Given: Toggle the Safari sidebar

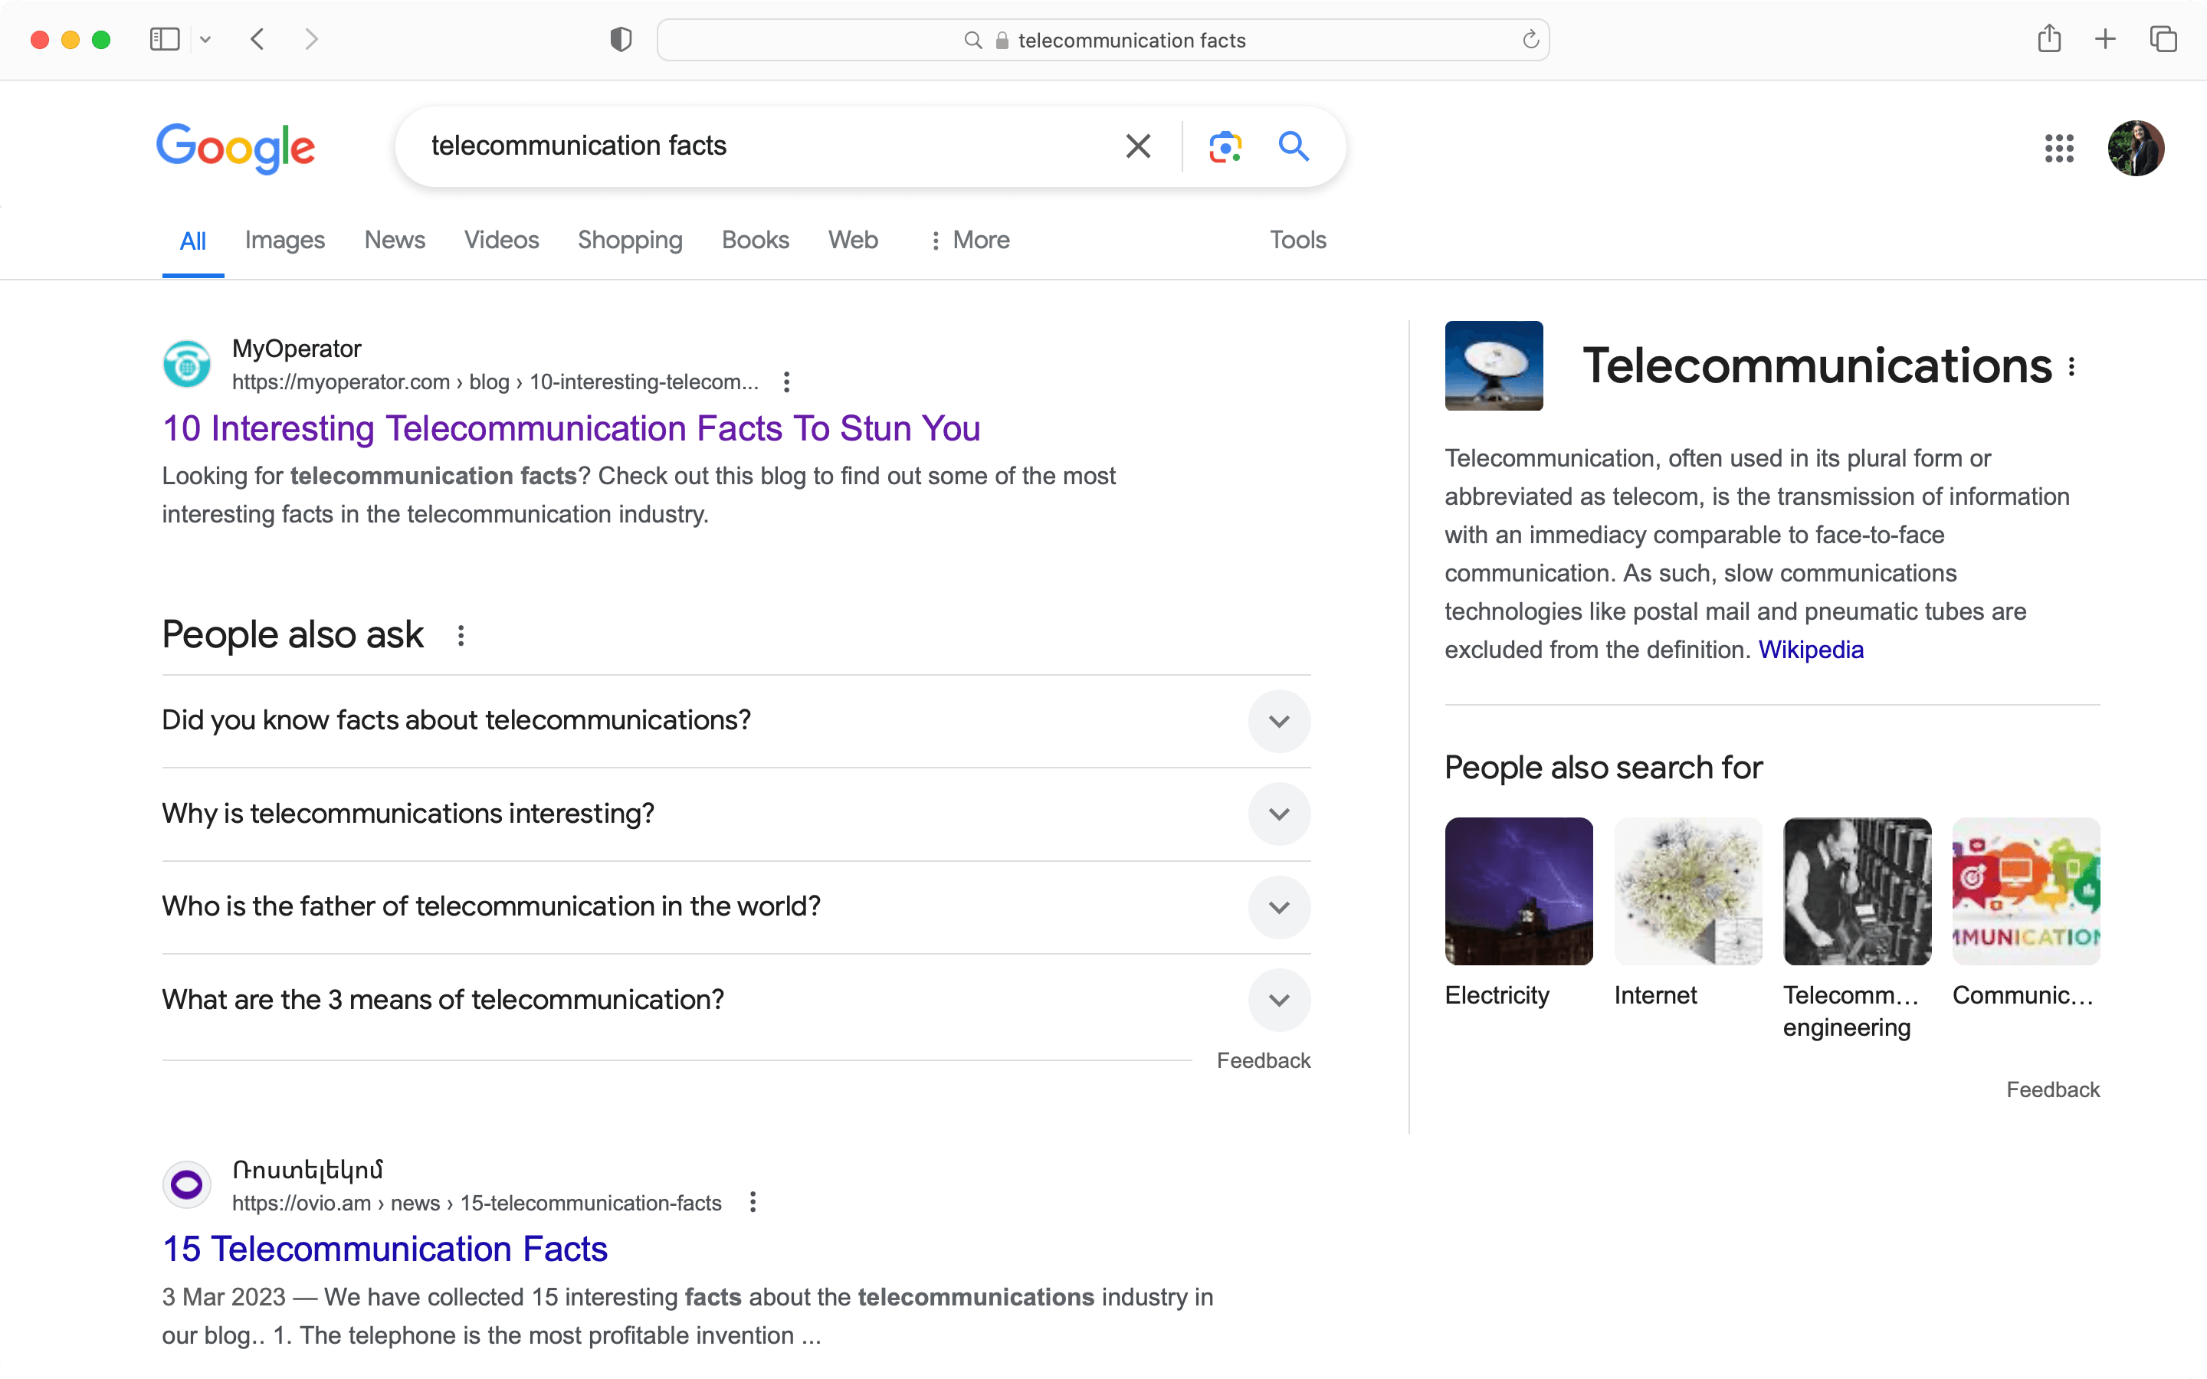Looking at the screenshot, I should (x=164, y=39).
